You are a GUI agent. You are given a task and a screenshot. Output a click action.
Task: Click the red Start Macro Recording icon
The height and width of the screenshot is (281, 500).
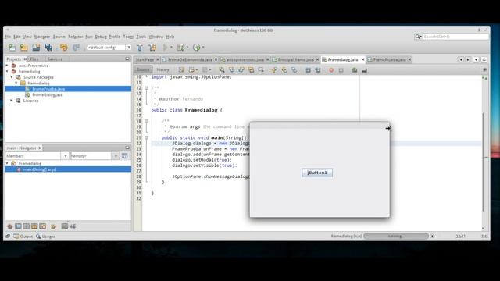pos(331,69)
